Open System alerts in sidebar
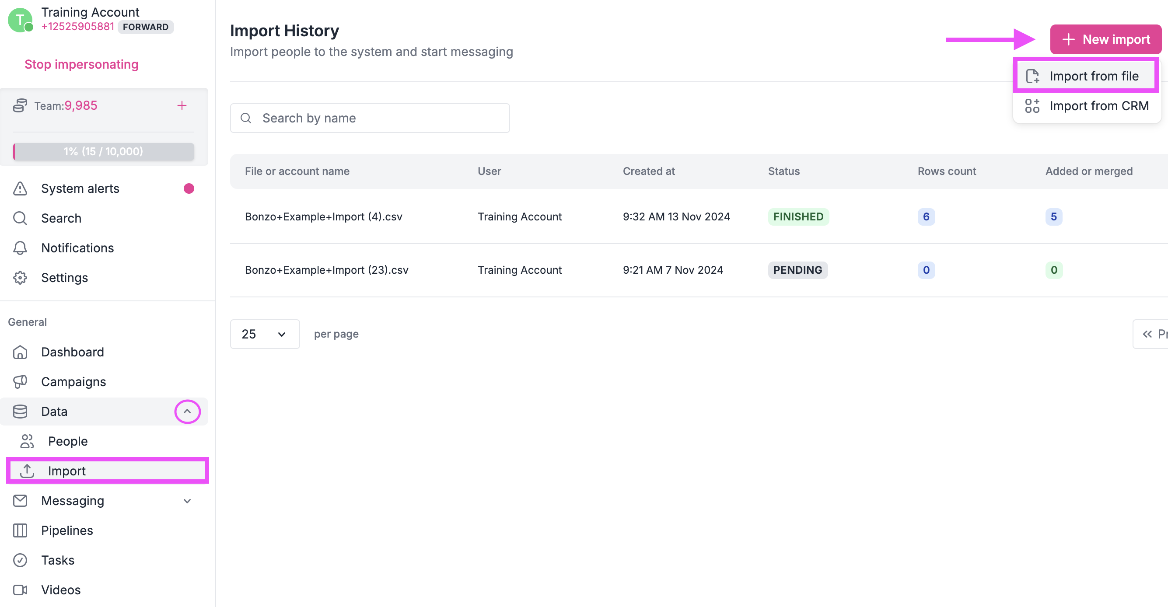 tap(104, 188)
